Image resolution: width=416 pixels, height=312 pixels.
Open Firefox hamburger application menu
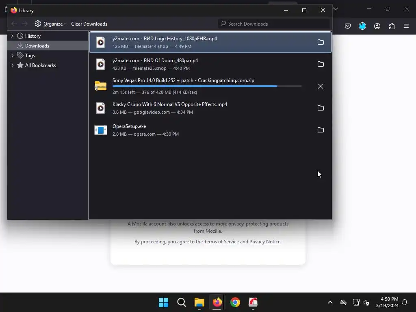[x=406, y=26]
